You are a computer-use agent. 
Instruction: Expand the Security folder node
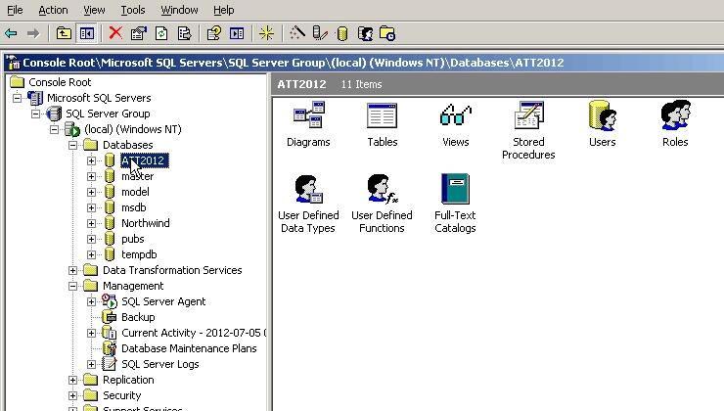[73, 395]
